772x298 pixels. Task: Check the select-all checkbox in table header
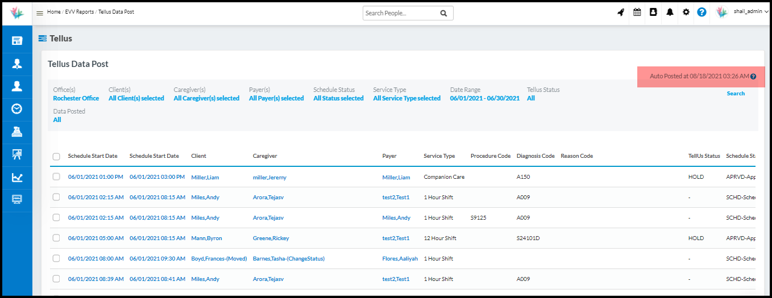point(56,157)
